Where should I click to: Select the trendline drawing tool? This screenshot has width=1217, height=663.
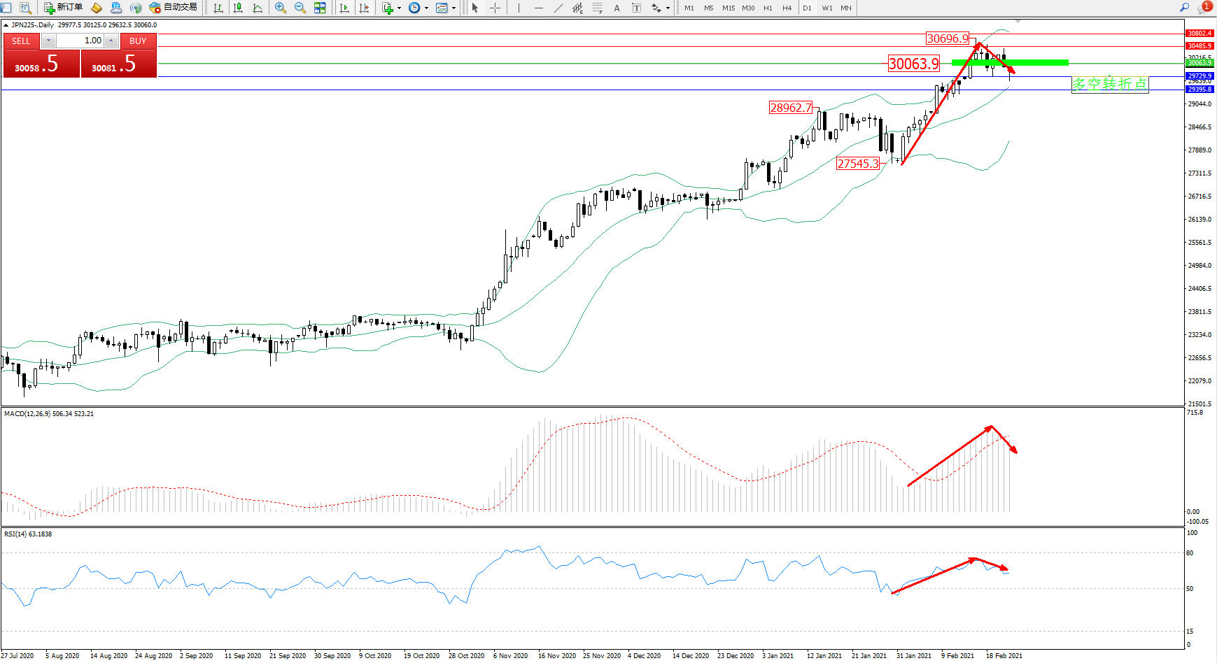click(x=558, y=8)
